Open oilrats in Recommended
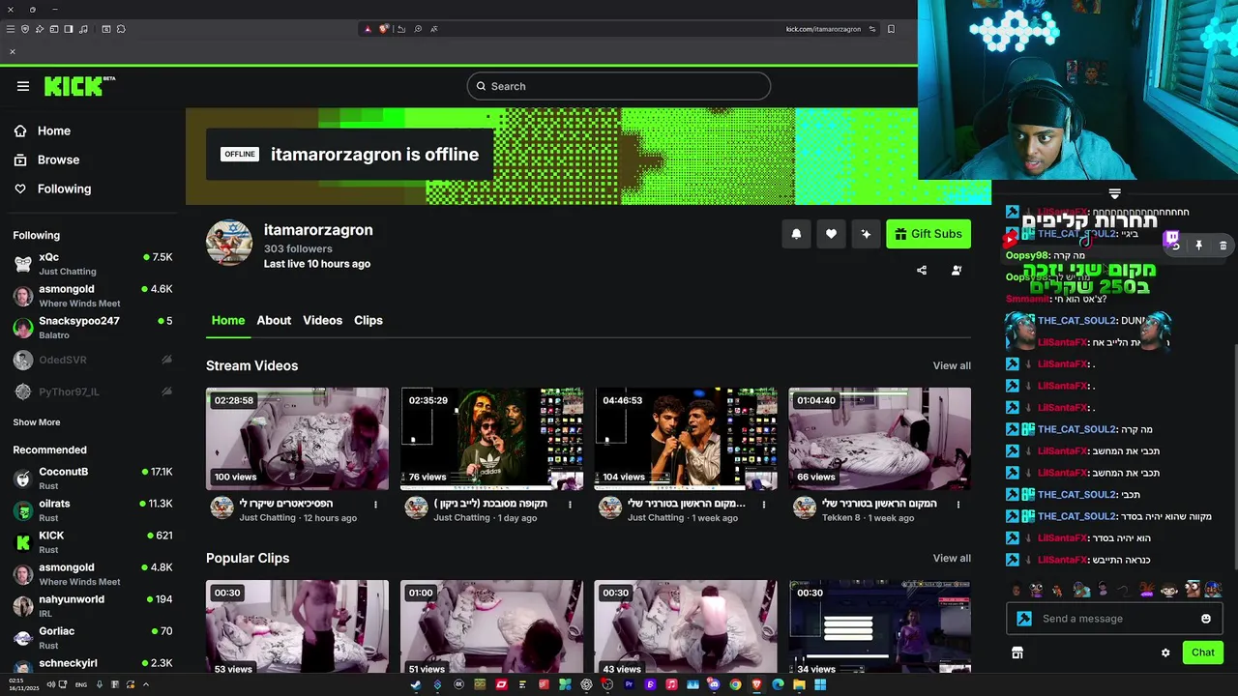Image resolution: width=1238 pixels, height=696 pixels. [93, 510]
